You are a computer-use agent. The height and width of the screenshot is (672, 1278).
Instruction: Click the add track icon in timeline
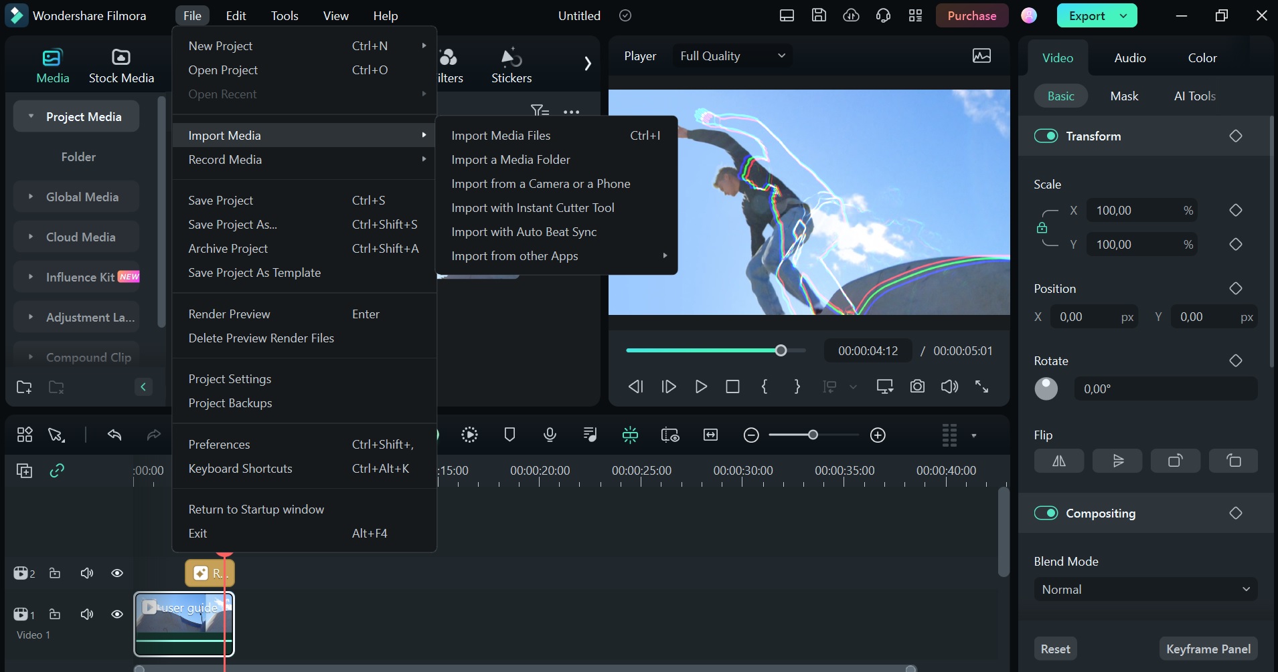24,471
